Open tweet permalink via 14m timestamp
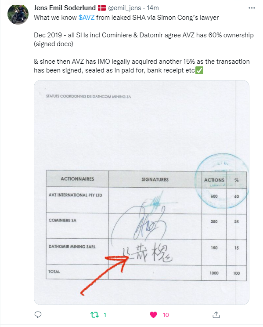This screenshot has height=327, width=263. click(153, 8)
